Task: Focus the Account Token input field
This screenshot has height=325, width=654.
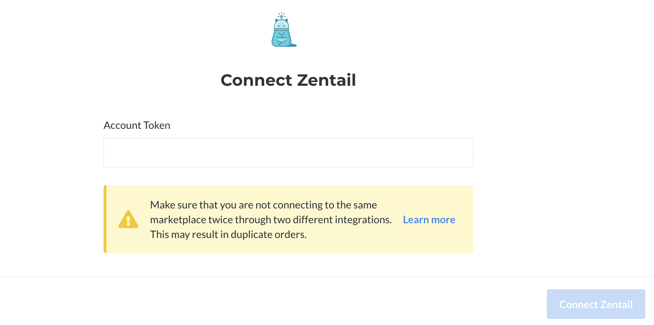Action: (x=288, y=153)
